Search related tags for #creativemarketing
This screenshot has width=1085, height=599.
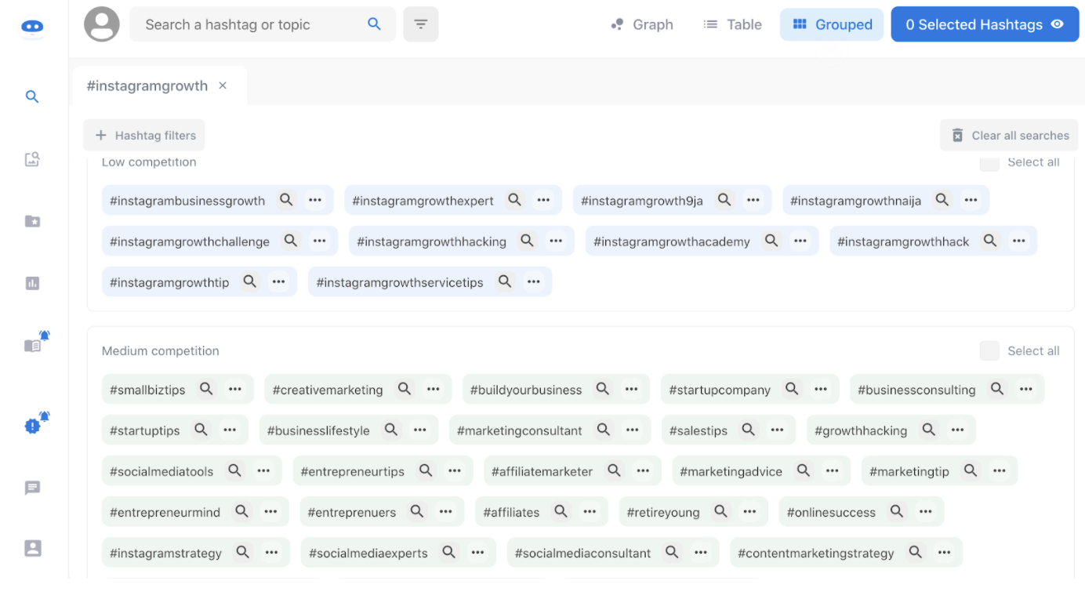[405, 389]
